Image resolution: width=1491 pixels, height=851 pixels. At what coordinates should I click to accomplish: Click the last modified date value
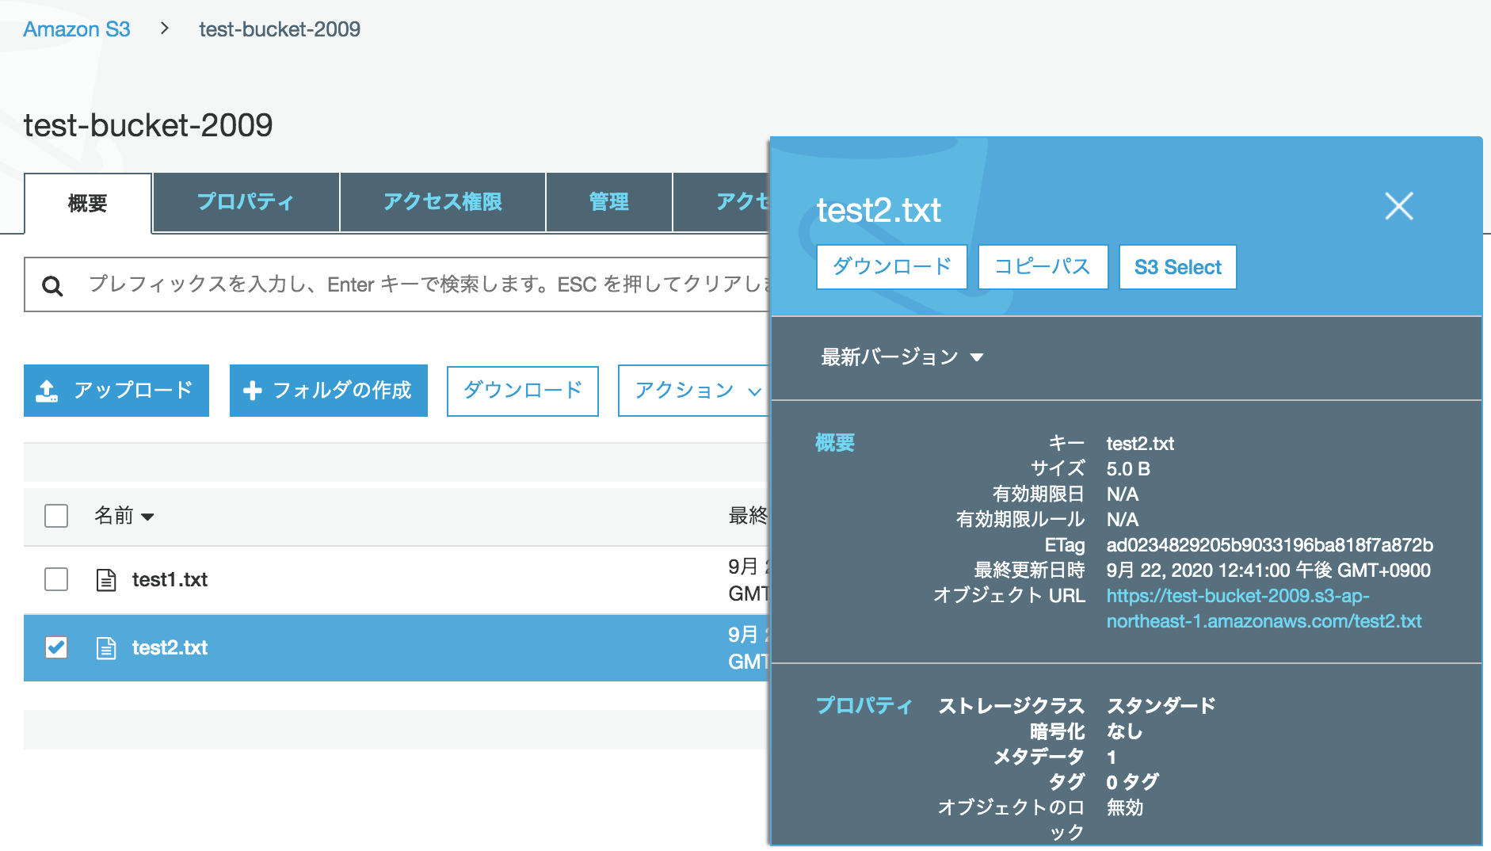[1268, 571]
